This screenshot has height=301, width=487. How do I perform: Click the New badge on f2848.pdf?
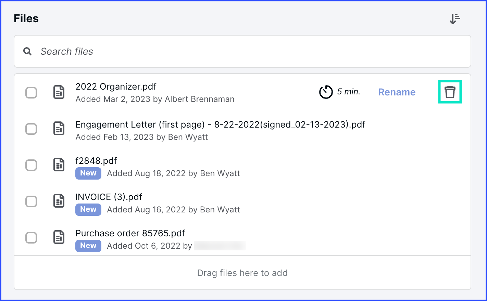[x=88, y=173]
